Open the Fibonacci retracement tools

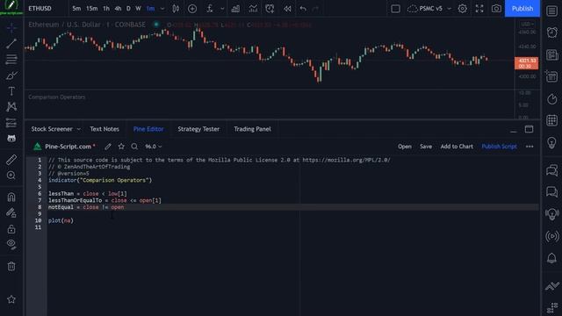(x=11, y=60)
